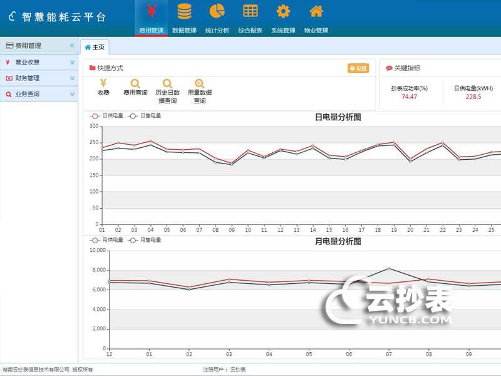The image size is (501, 376).
Task: Expand the 营业收费 sidebar section
Action: [34, 62]
